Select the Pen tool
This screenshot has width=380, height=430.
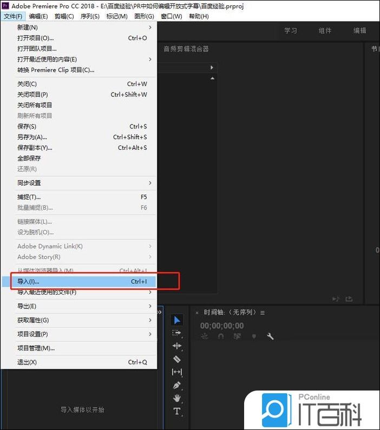tap(177, 385)
